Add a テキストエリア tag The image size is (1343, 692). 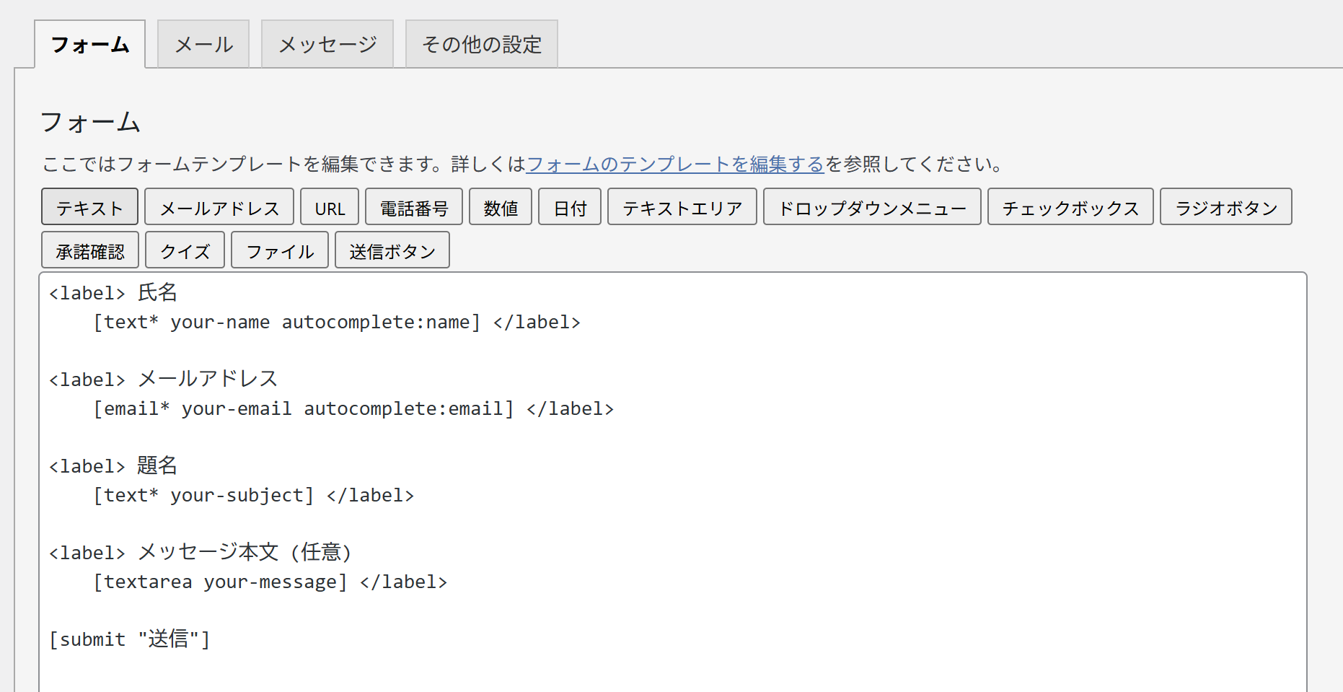point(682,208)
